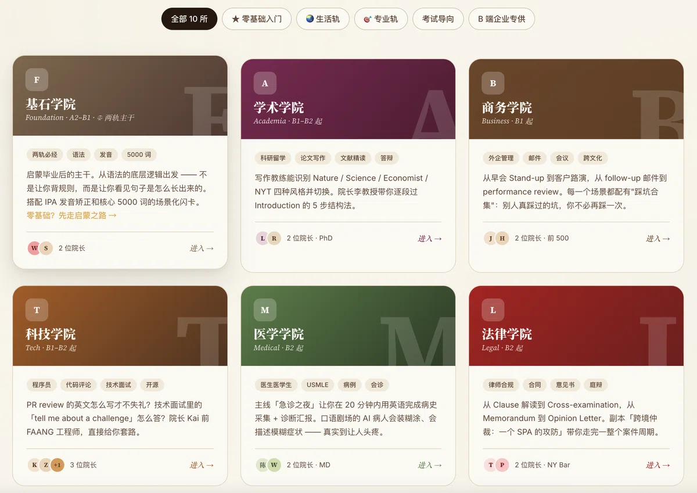
Task: Click 进入 on 学术学院 card
Action: point(430,238)
